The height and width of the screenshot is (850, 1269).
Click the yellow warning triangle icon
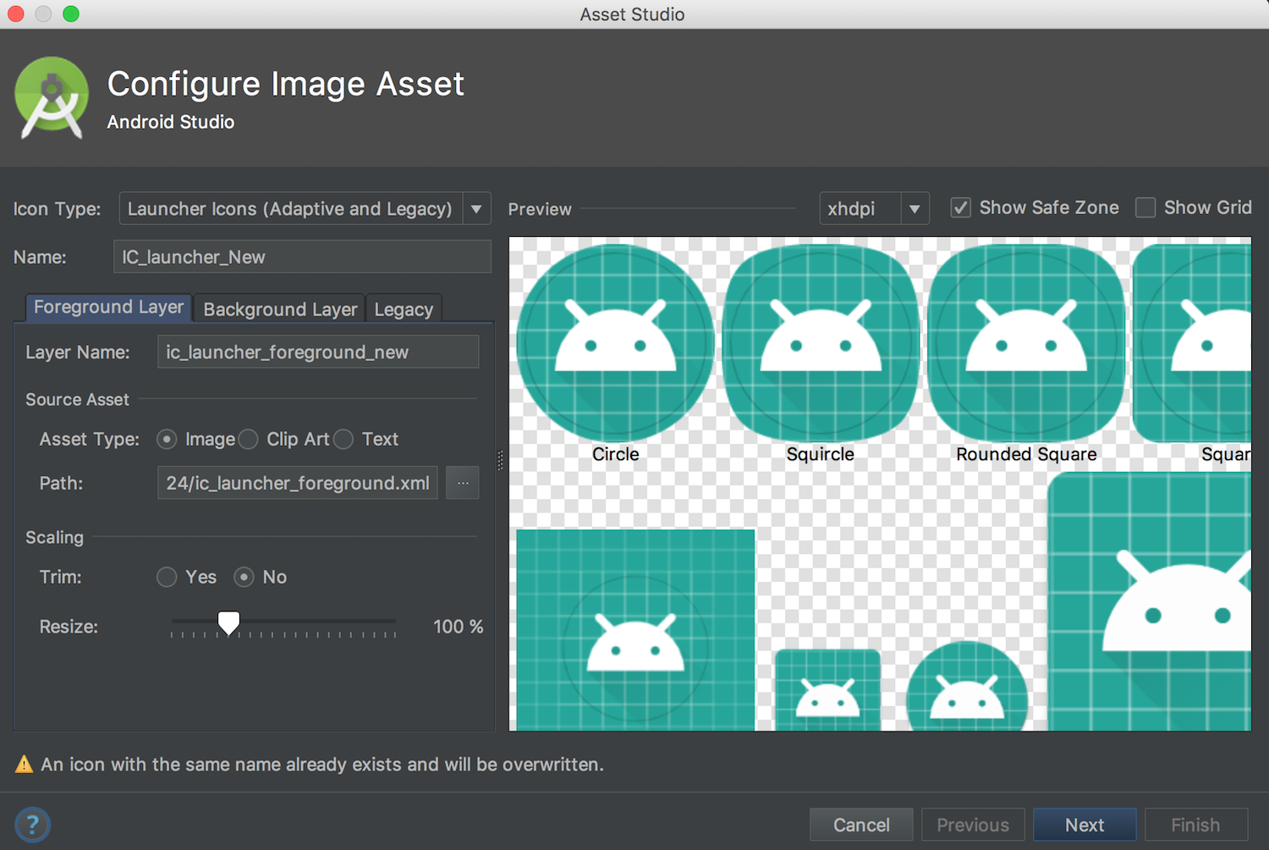[25, 764]
